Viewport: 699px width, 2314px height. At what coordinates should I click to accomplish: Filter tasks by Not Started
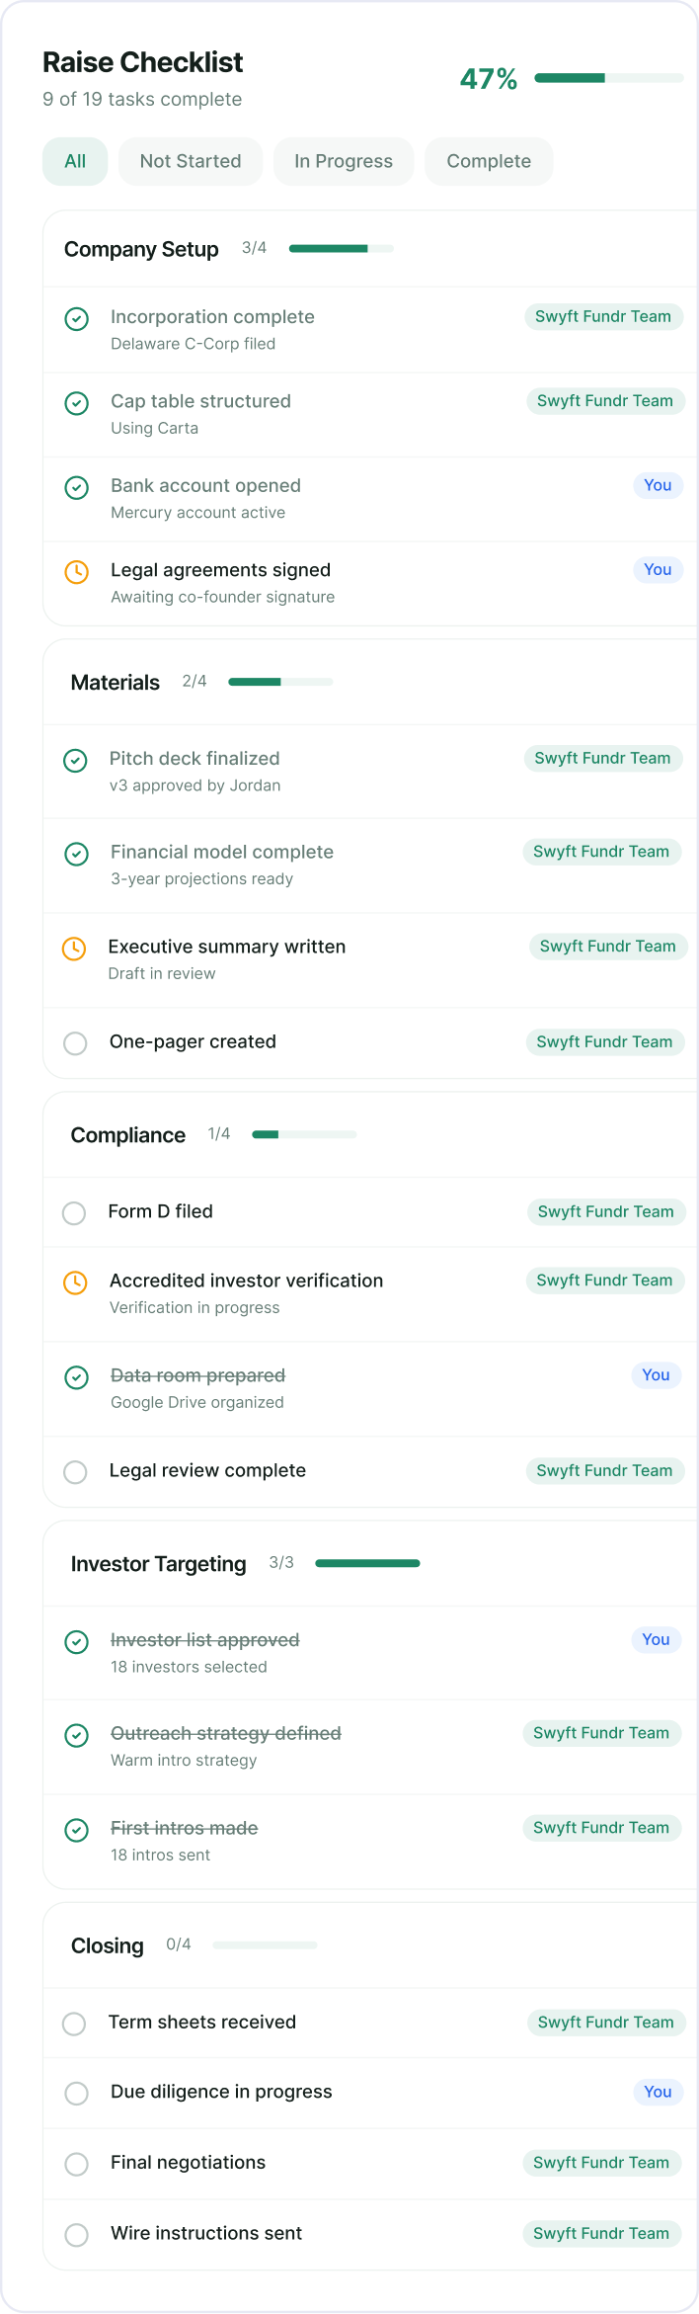click(x=191, y=161)
